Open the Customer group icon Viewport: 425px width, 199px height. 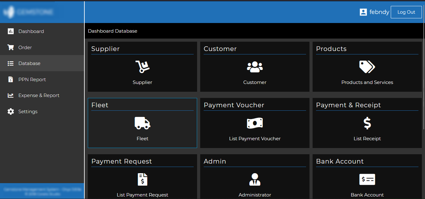tap(255, 67)
